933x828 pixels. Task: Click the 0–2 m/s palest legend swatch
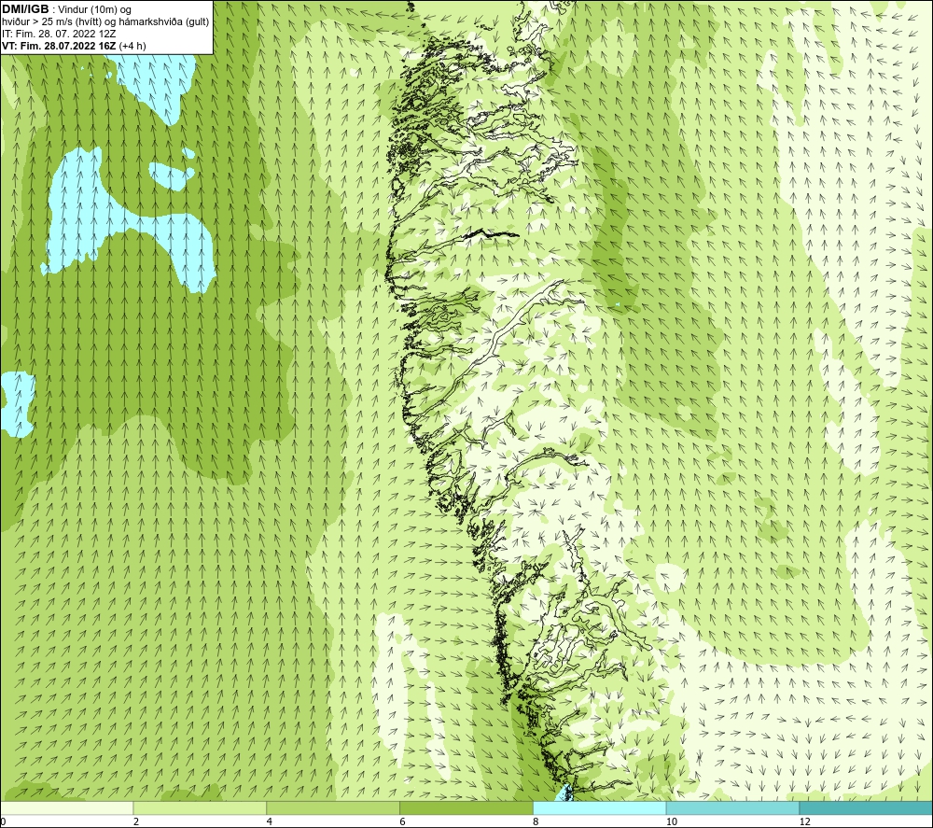(66, 807)
